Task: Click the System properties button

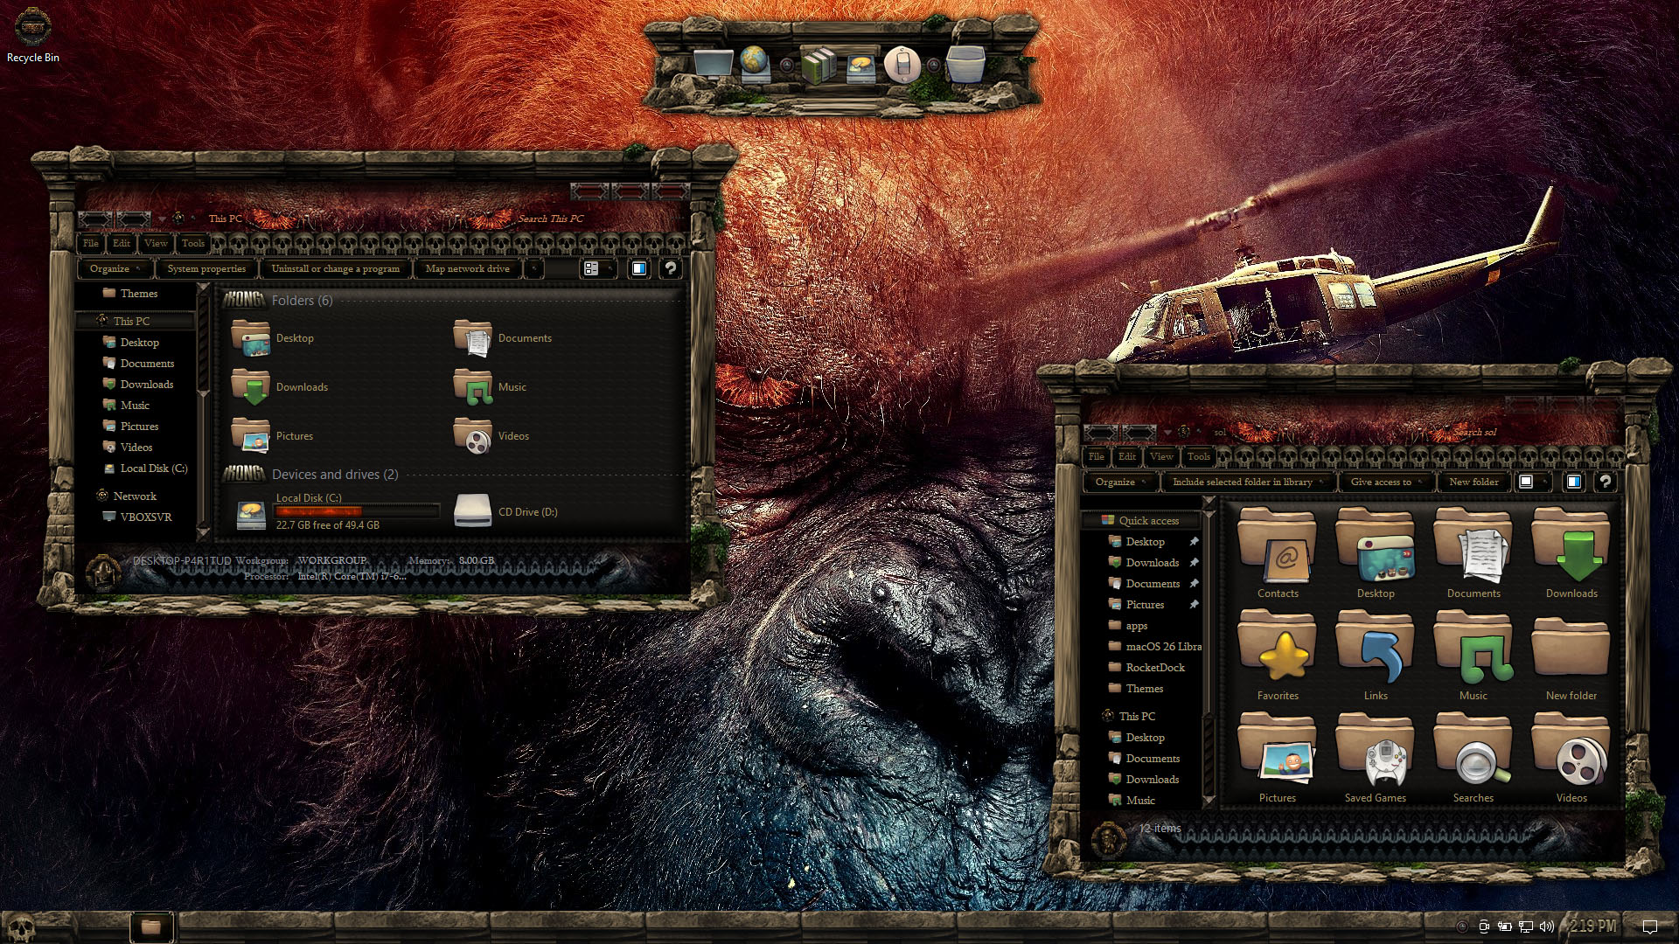Action: (206, 269)
